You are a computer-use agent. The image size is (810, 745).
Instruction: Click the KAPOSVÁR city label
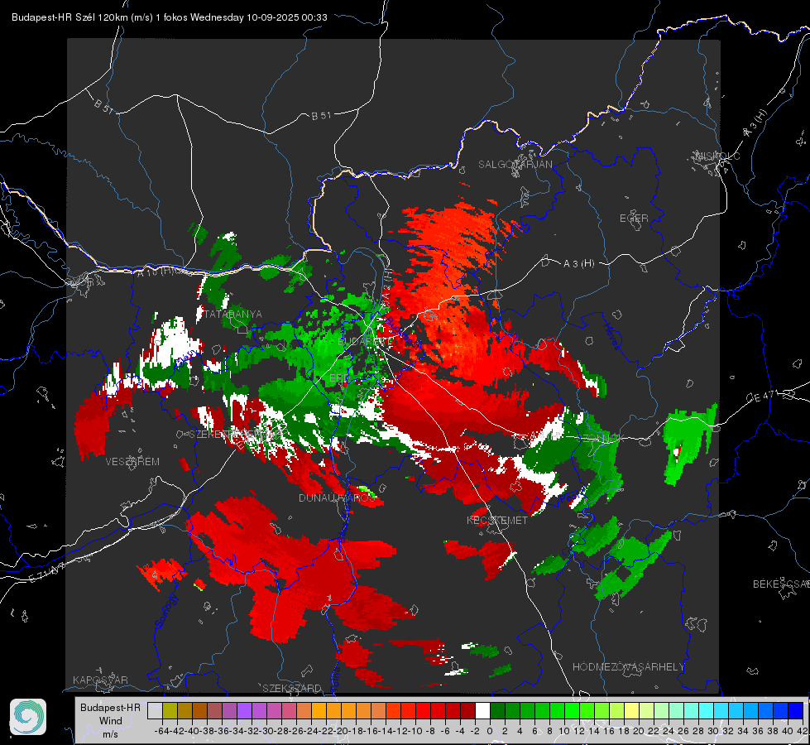(x=100, y=680)
